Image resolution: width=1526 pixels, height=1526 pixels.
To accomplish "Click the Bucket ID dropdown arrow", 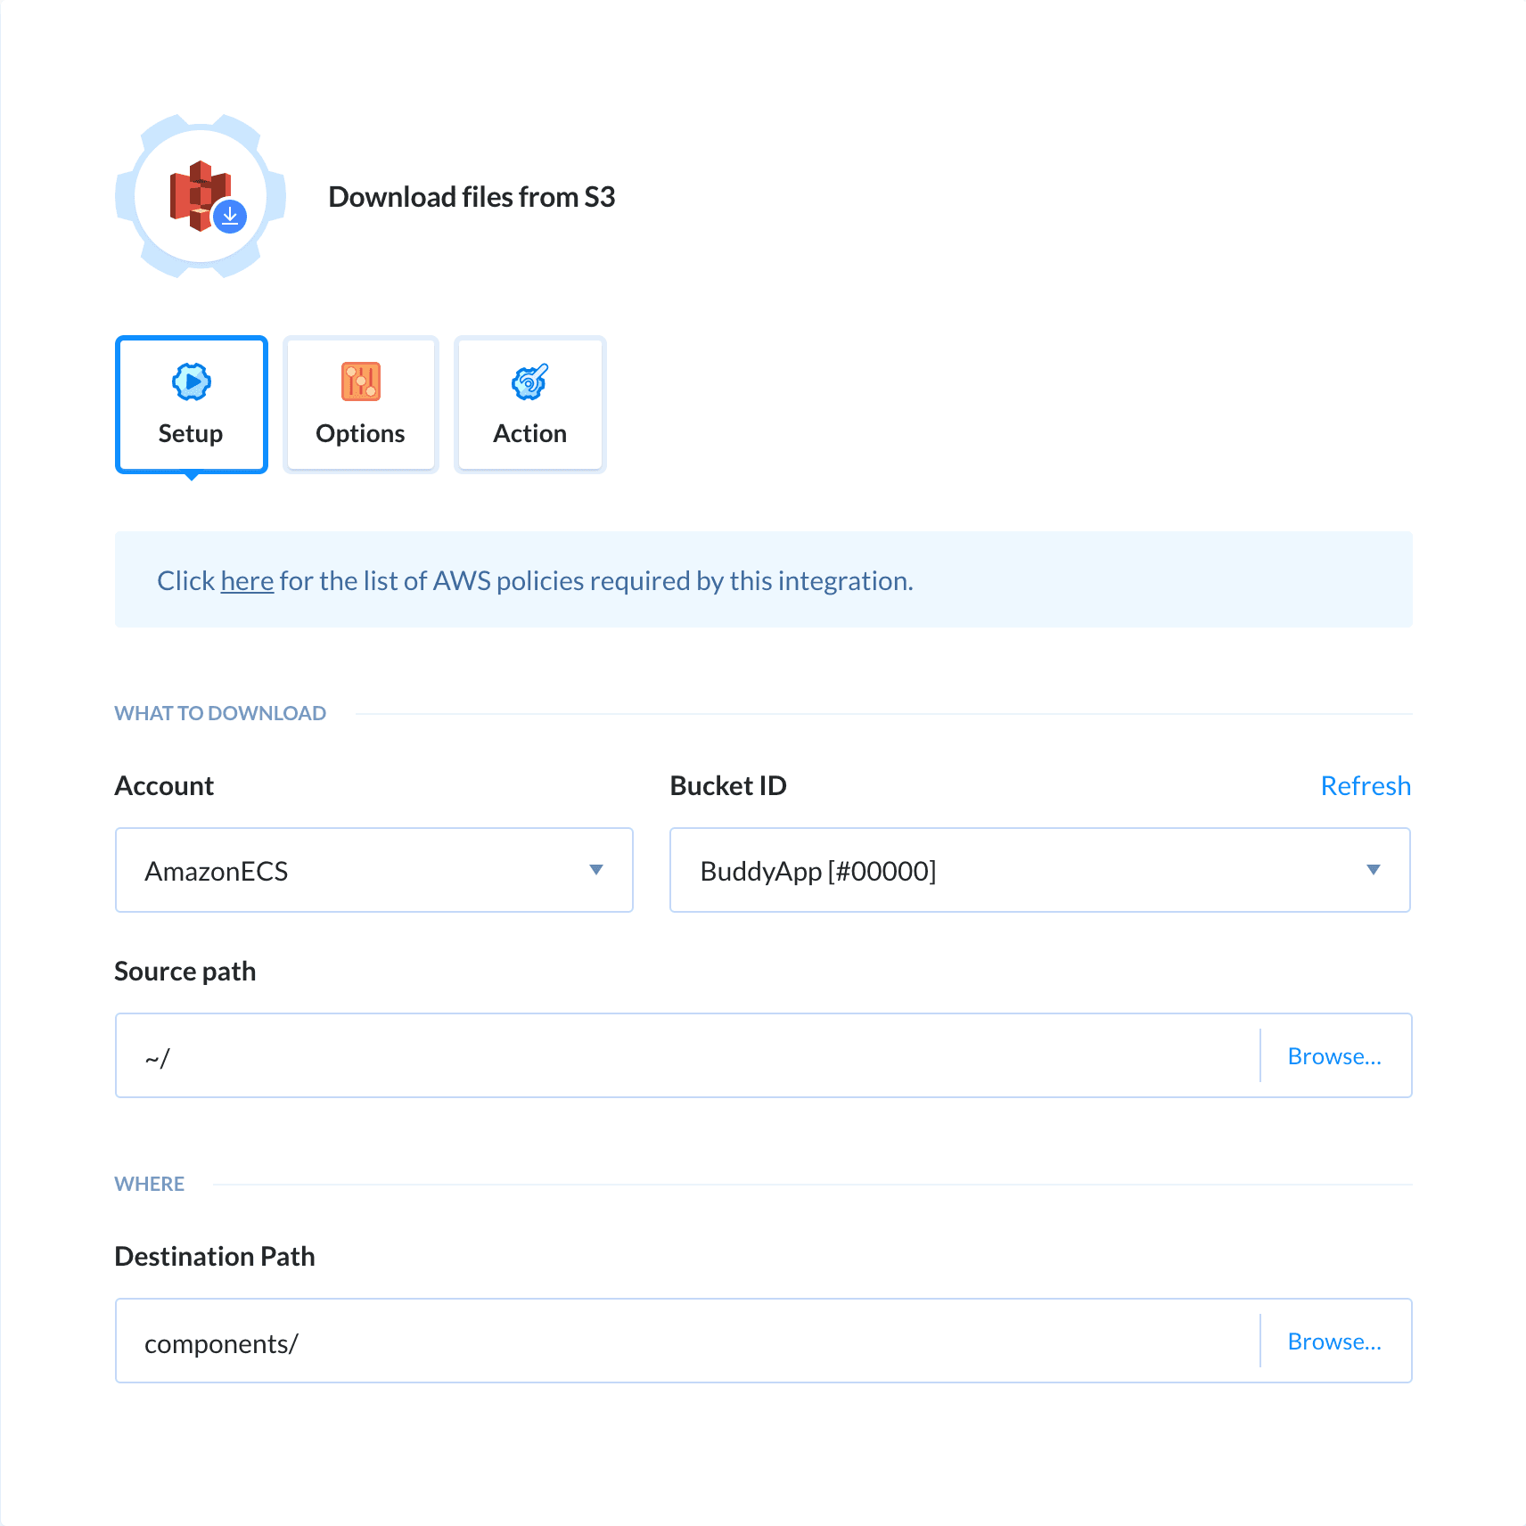I will click(x=1374, y=870).
